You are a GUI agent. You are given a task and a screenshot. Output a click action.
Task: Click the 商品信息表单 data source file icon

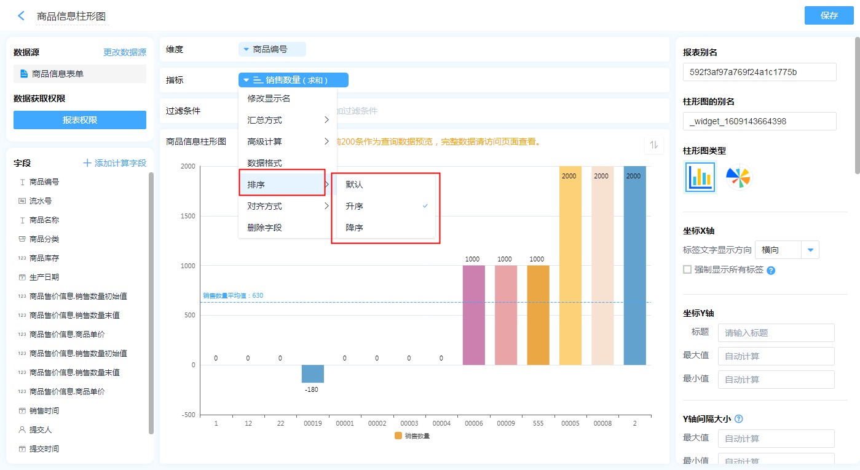24,74
